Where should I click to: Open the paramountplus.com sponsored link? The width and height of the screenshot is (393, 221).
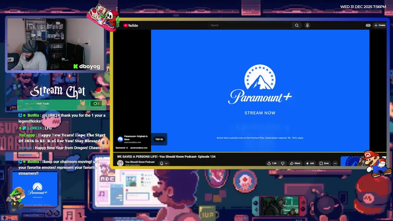139,148
